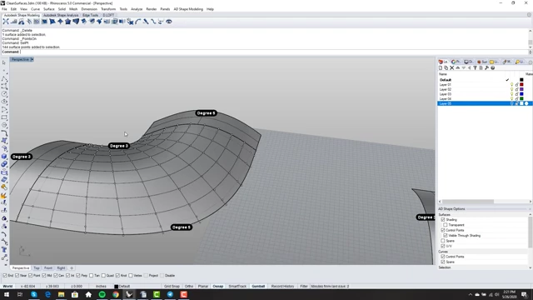Create a new layer in Layers panel
Image resolution: width=533 pixels, height=300 pixels.
click(x=441, y=68)
